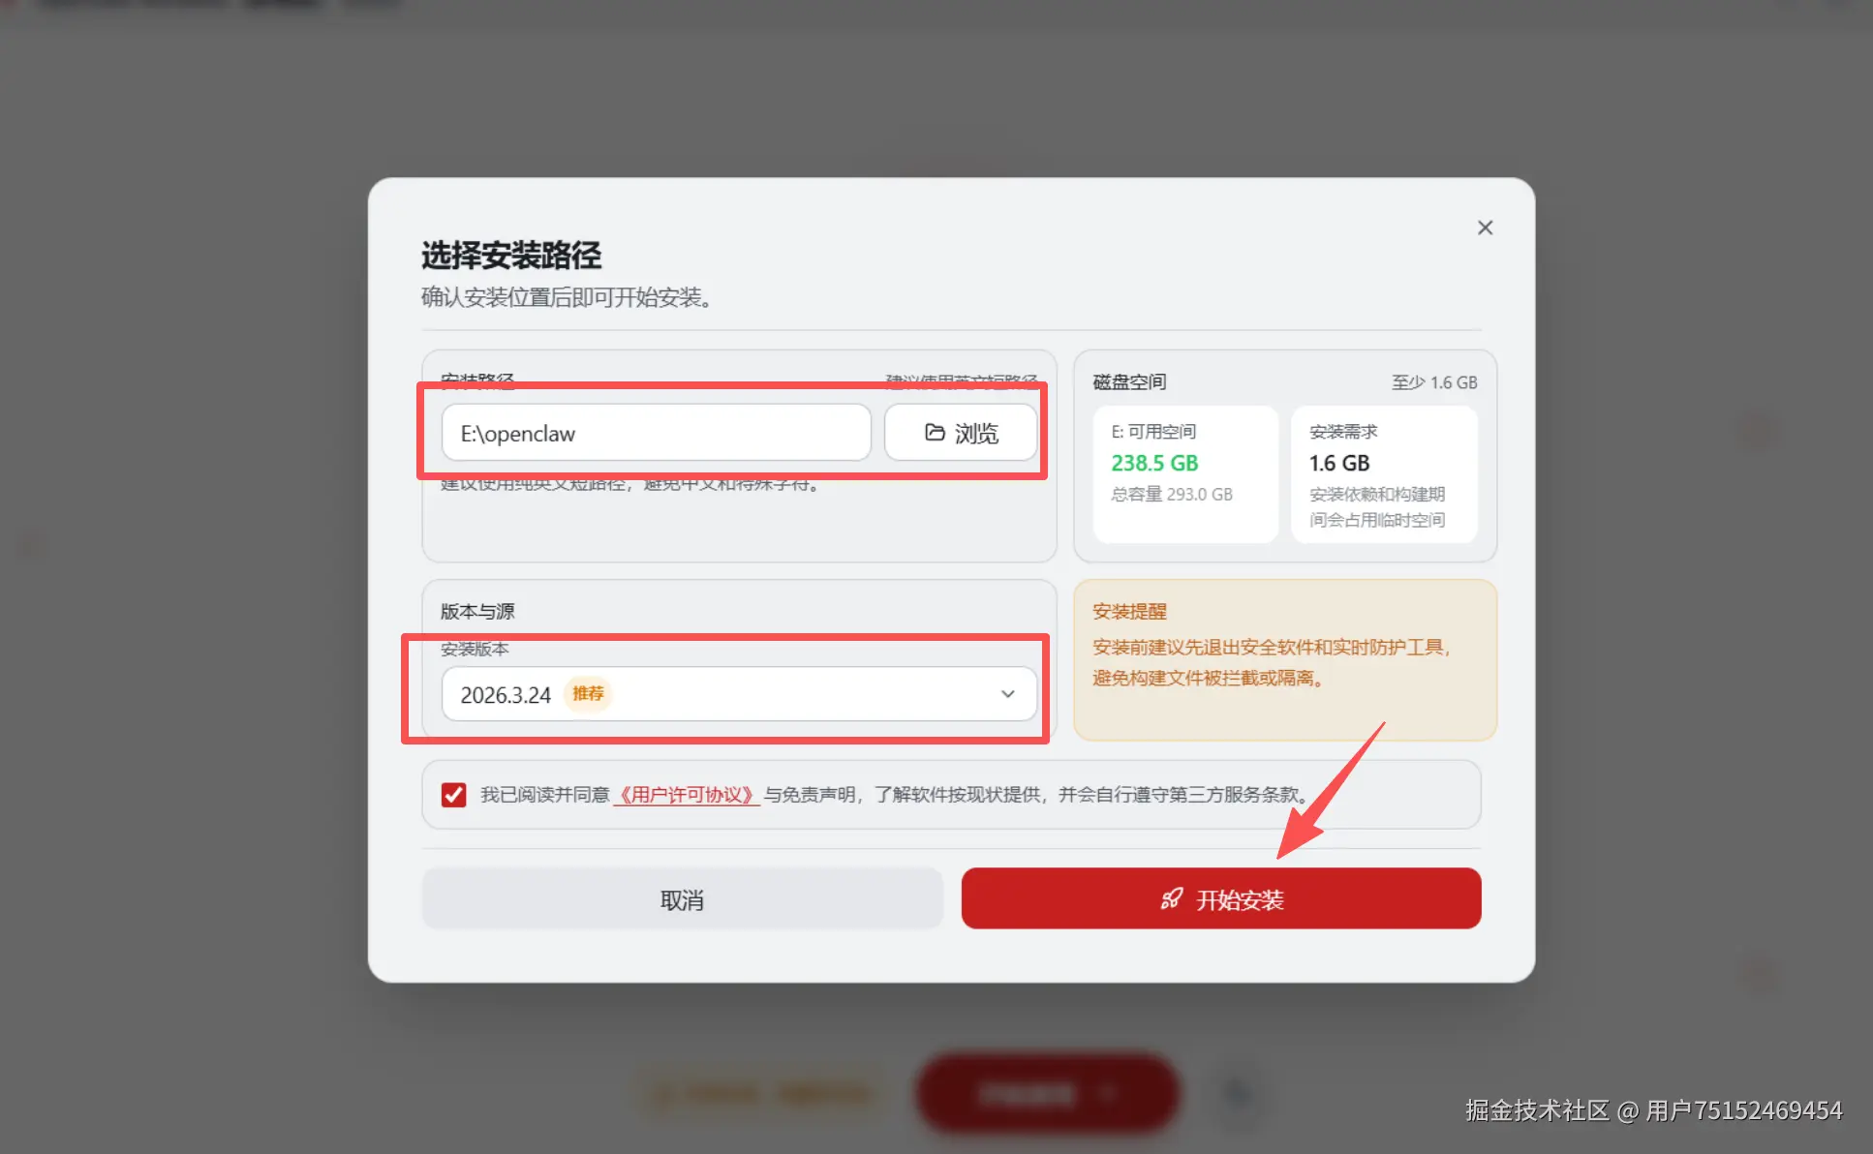The height and width of the screenshot is (1154, 1873).
Task: Click the blurred red pill button below dialog
Action: [x=1047, y=1094]
